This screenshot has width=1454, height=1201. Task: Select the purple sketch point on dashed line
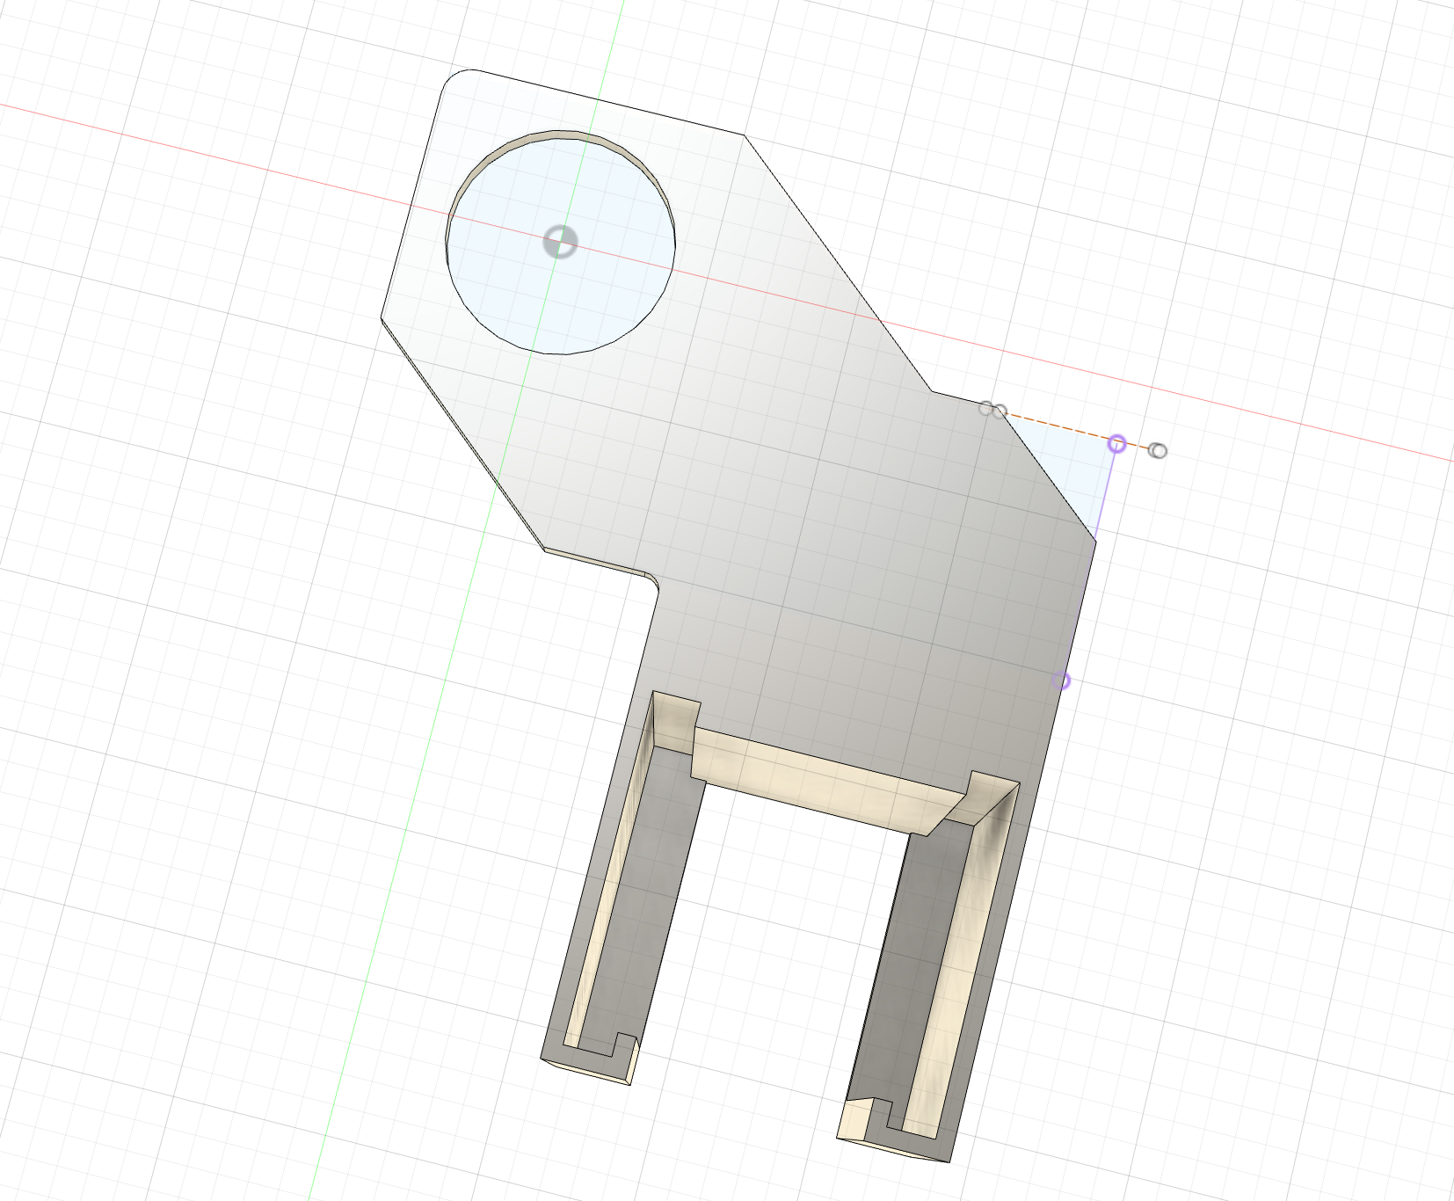pos(1116,444)
